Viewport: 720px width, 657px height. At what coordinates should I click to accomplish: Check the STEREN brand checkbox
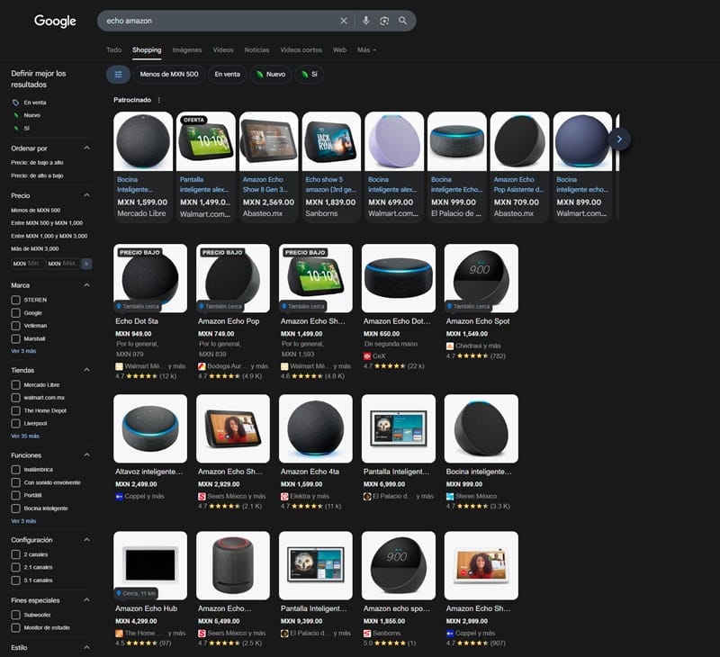click(x=15, y=300)
